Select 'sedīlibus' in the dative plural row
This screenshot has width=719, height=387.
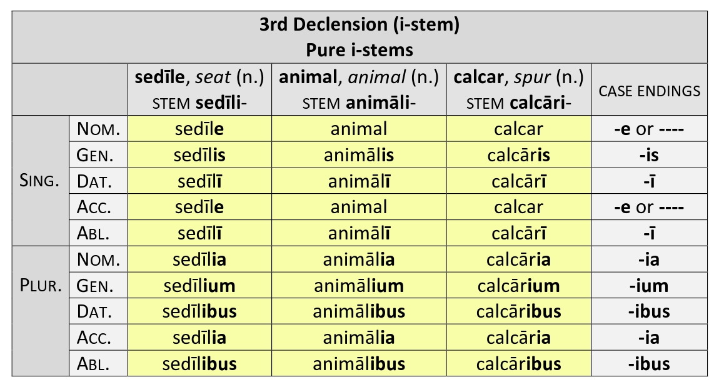point(199,311)
